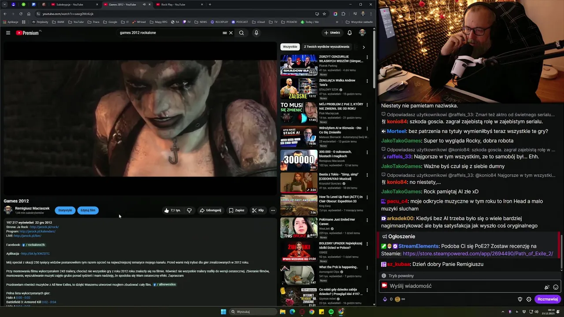
Task: Select the Wszystkie filter chip
Action: coord(290,47)
